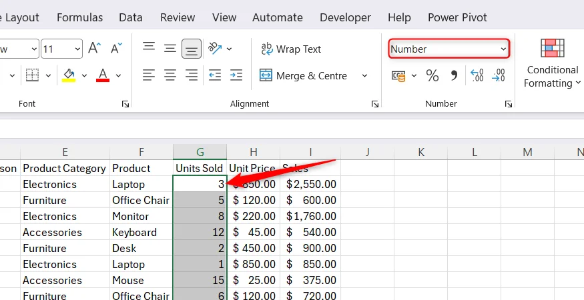Open the borders dropdown arrow

click(x=49, y=76)
